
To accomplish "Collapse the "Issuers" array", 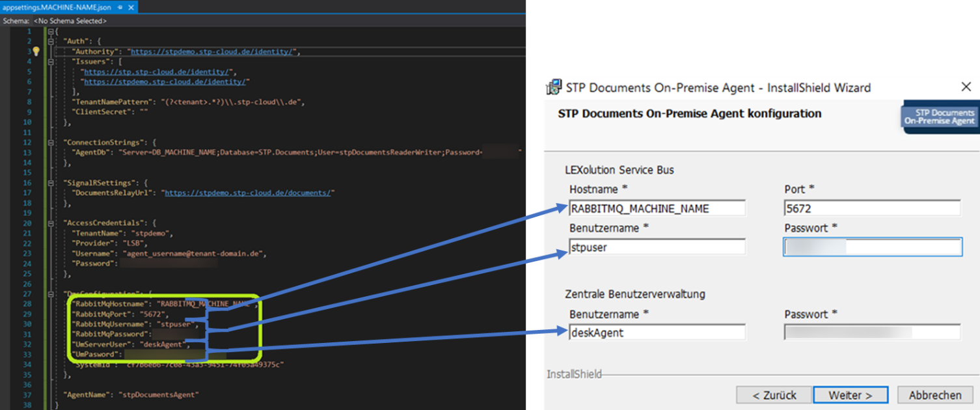I will pyautogui.click(x=50, y=62).
